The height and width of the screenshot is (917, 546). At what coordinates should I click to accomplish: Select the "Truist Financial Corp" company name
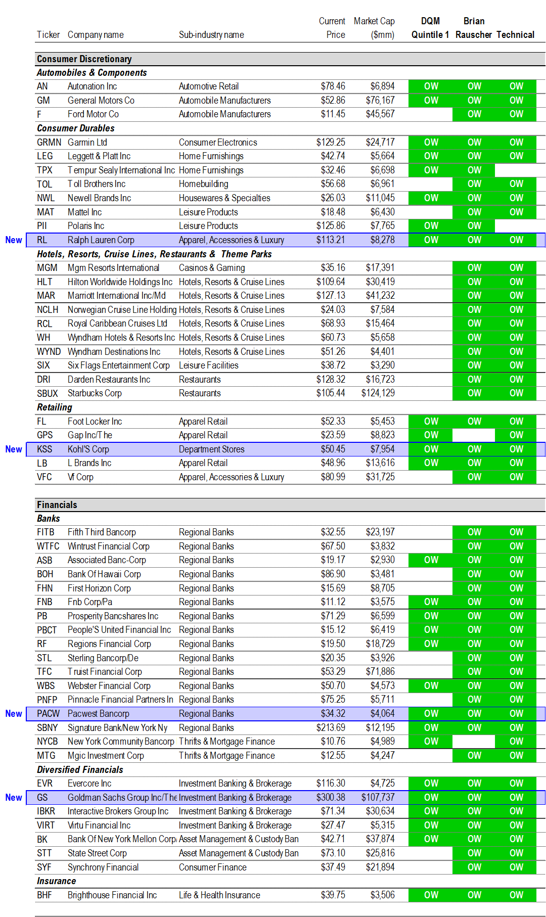[105, 672]
